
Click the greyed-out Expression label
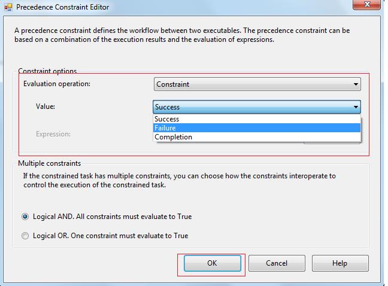click(x=53, y=134)
